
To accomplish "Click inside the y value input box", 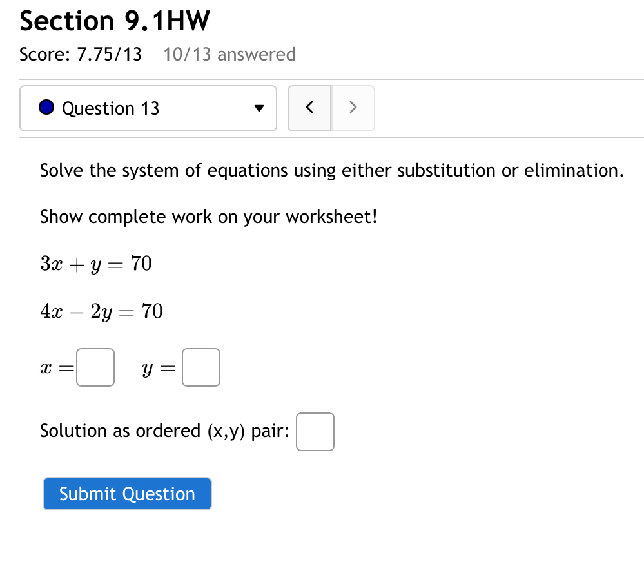I will coord(200,367).
